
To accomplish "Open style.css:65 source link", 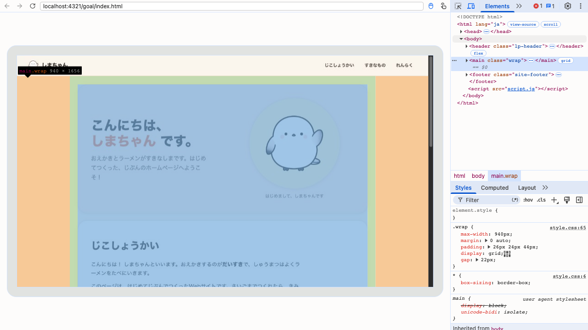I will 568,228.
